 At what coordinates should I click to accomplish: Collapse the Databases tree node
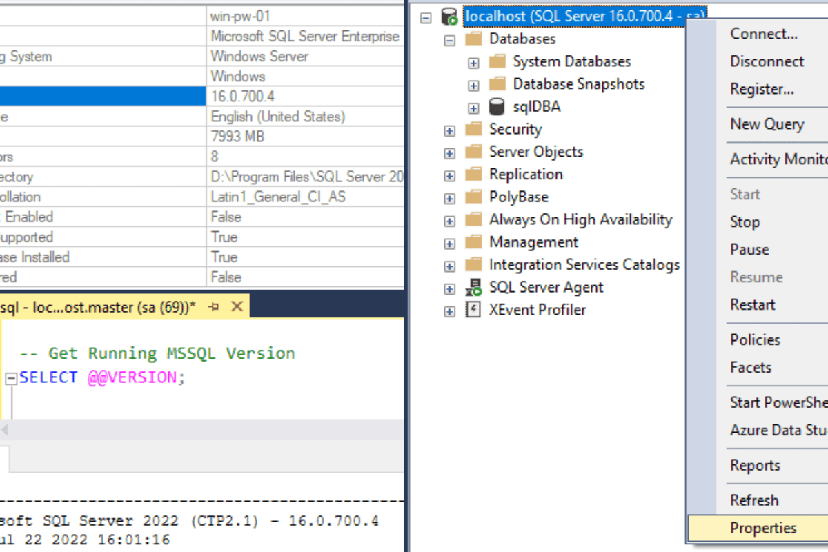click(449, 39)
